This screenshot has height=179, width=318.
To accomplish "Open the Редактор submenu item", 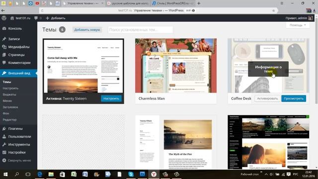I will [x=9, y=120].
